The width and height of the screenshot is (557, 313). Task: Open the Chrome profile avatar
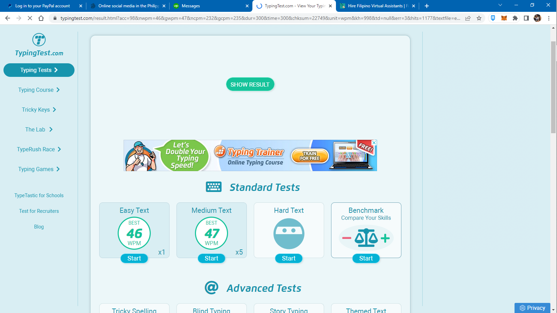pos(538,18)
